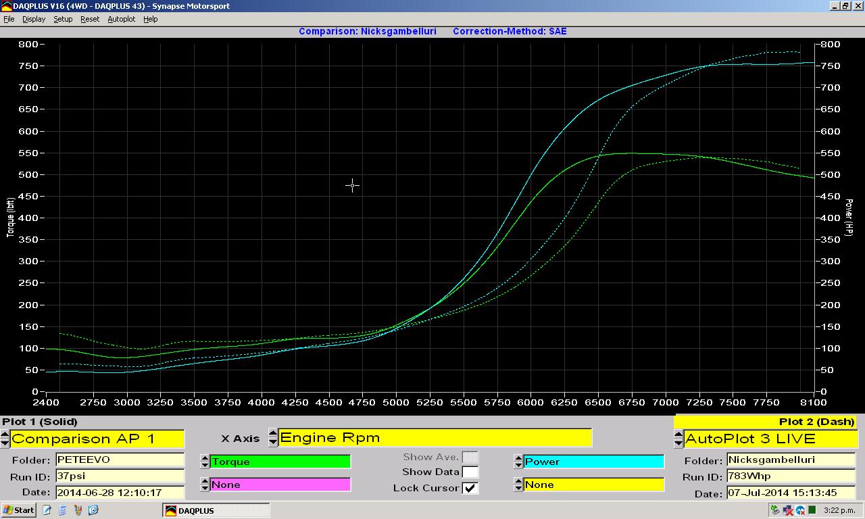Click the DAQPLUS icon in the title bar
Image resolution: width=865 pixels, height=519 pixels.
tap(6, 5)
